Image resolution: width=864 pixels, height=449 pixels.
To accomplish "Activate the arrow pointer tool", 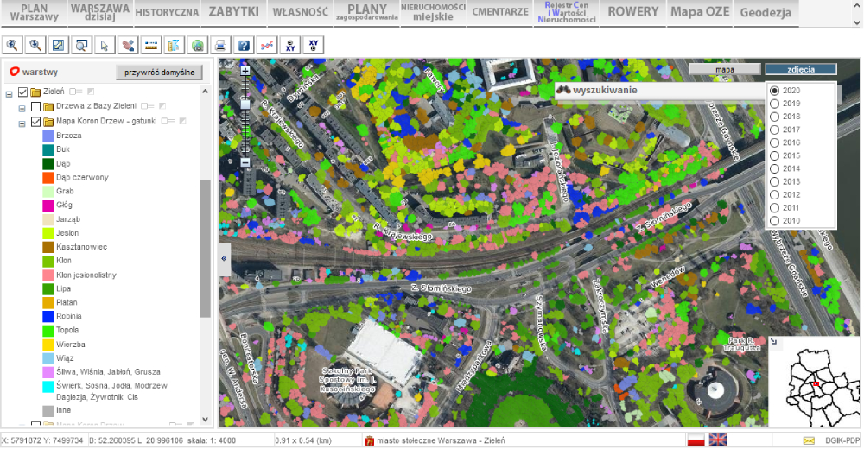I will pos(105,45).
